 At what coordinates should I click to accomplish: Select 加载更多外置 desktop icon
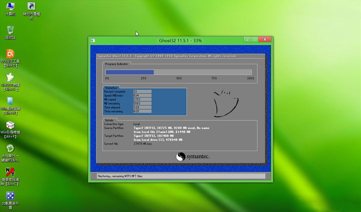click(x=10, y=200)
